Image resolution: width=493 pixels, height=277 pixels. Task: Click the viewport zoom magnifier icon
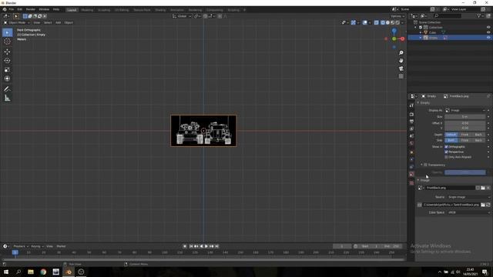401,53
